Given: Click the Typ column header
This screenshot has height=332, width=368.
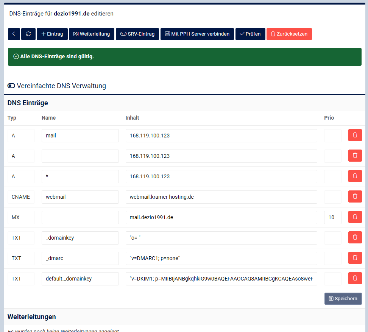Looking at the screenshot, I should tap(12, 118).
